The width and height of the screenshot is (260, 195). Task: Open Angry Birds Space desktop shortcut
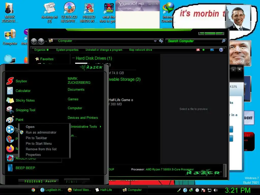pos(107,13)
